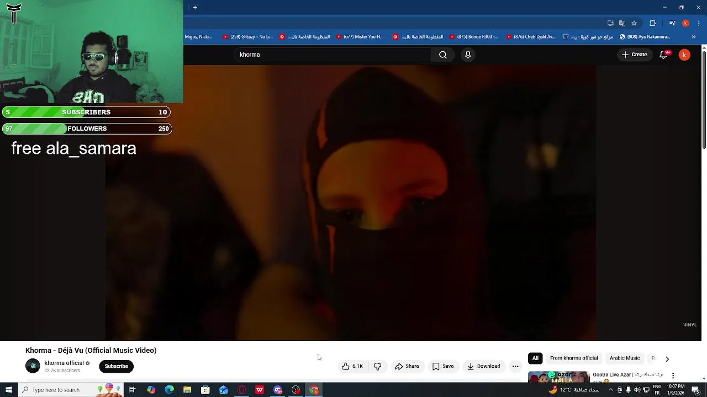Open WPS Office from the taskbar
707x397 pixels.
[x=260, y=390]
